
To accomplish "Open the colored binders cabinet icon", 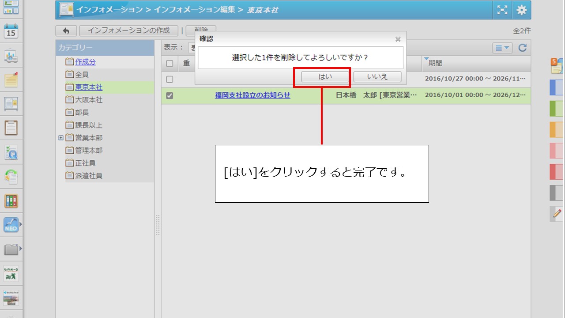I will tap(11, 201).
